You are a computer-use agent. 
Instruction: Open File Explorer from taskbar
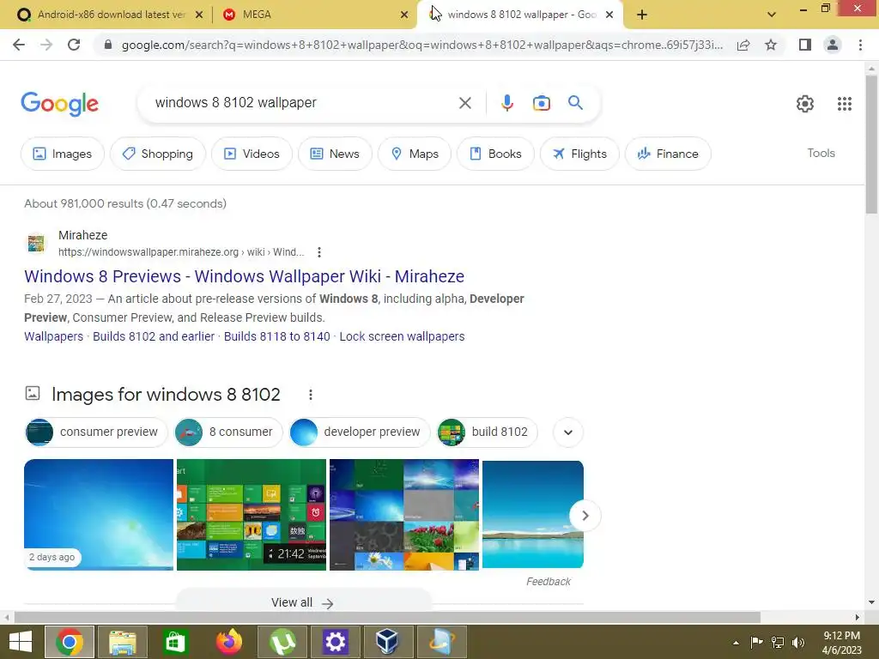pos(122,642)
